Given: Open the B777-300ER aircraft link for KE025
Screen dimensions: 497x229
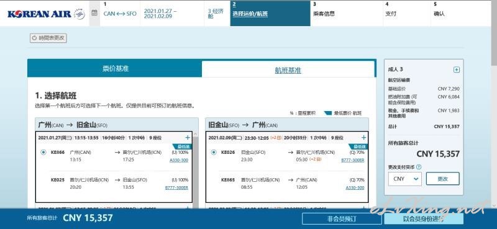Looking at the screenshot, I should coord(176,187).
